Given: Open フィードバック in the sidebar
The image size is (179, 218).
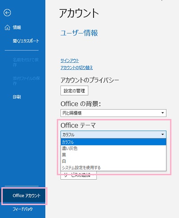Looking at the screenshot, I should coord(22,209).
